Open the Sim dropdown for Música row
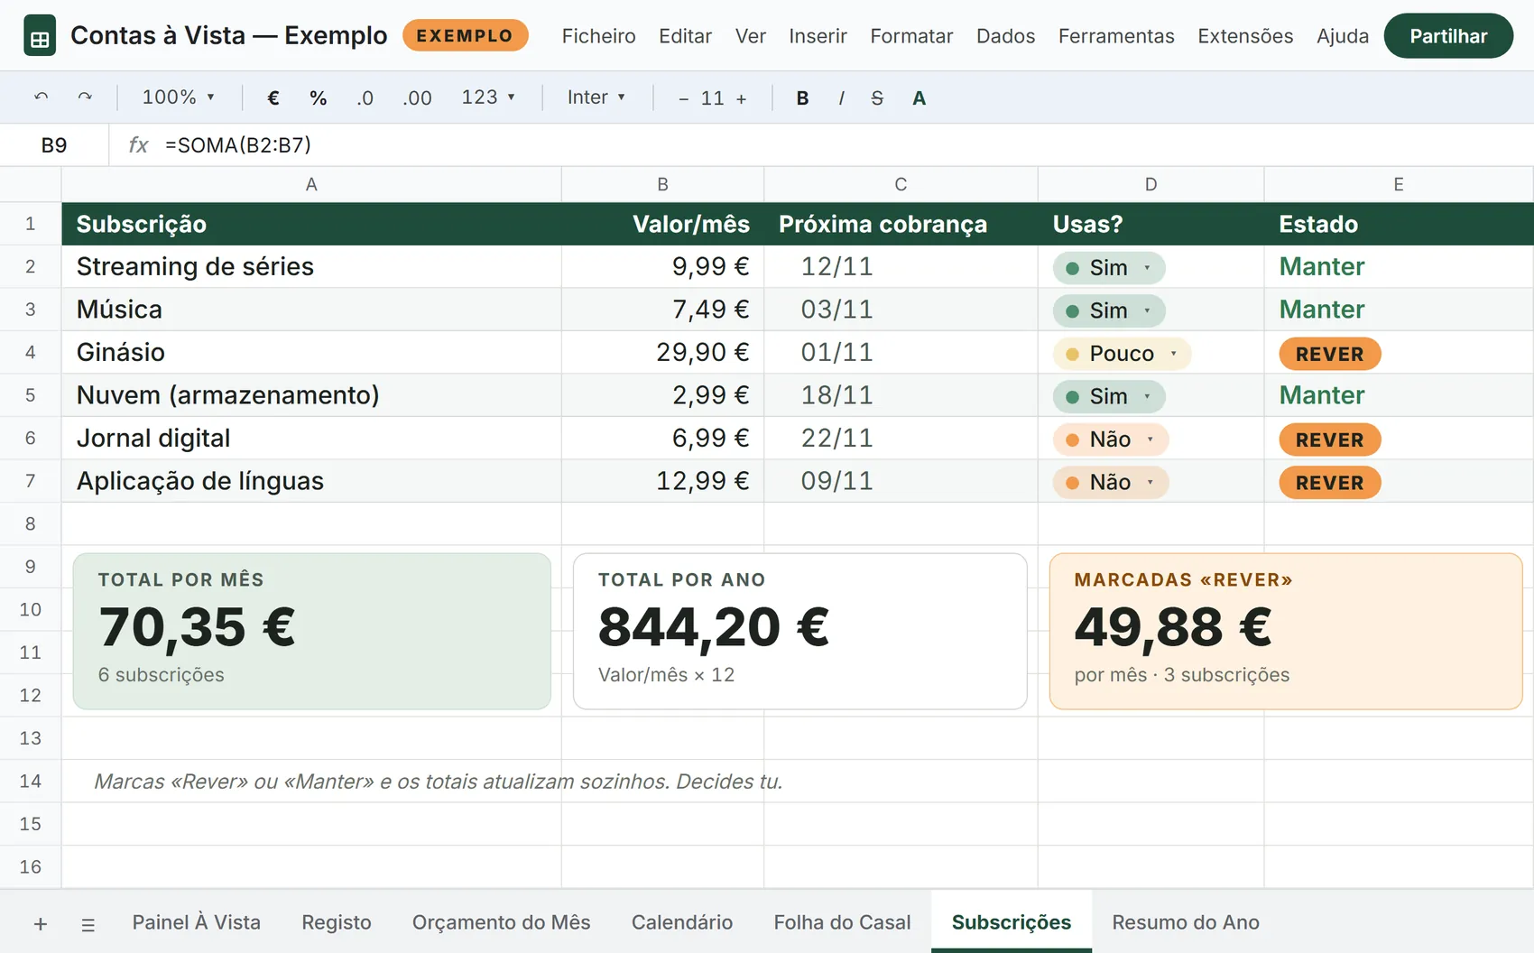 pos(1109,310)
